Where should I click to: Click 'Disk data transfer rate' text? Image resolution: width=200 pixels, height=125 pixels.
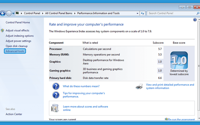point(95,78)
